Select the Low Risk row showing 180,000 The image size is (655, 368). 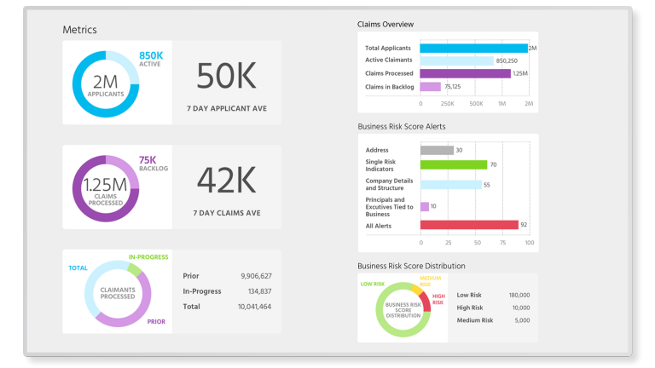tap(493, 295)
